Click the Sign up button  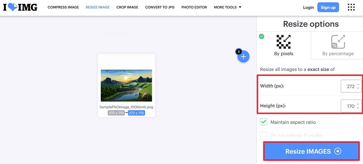(x=328, y=8)
